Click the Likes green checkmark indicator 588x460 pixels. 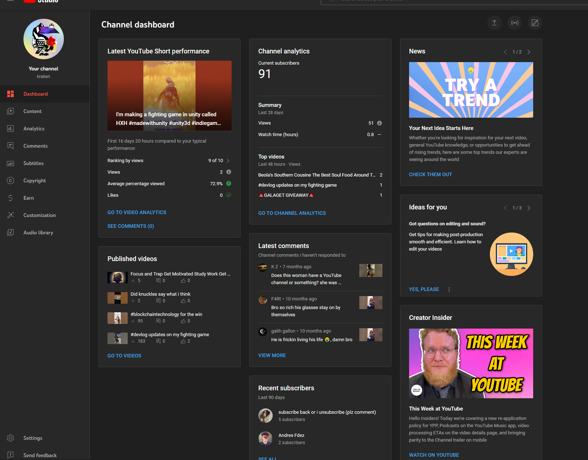229,195
